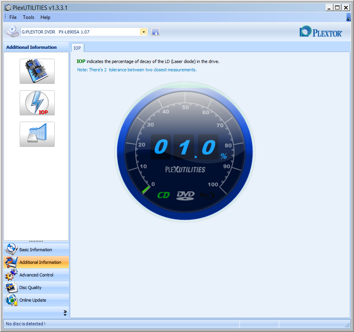354x332 pixels.
Task: Click the Additional Information icon in navigation
Action: tap(11, 262)
